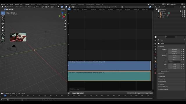This screenshot has width=186, height=104.
Task: Open the View Layer properties tab
Action: coord(155,49)
